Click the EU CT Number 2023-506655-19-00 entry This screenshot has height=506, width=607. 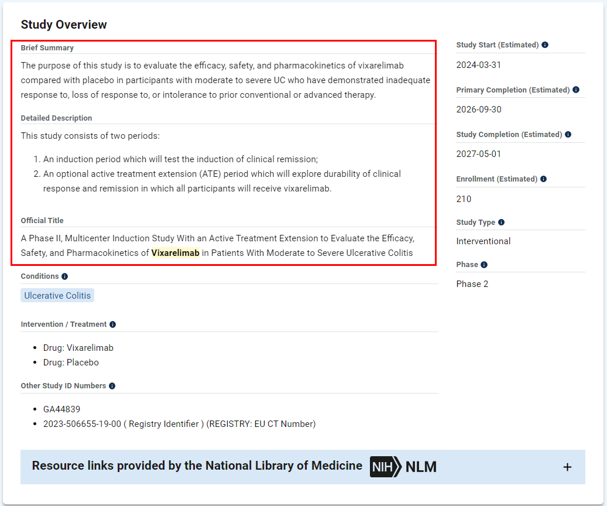pyautogui.click(x=179, y=424)
